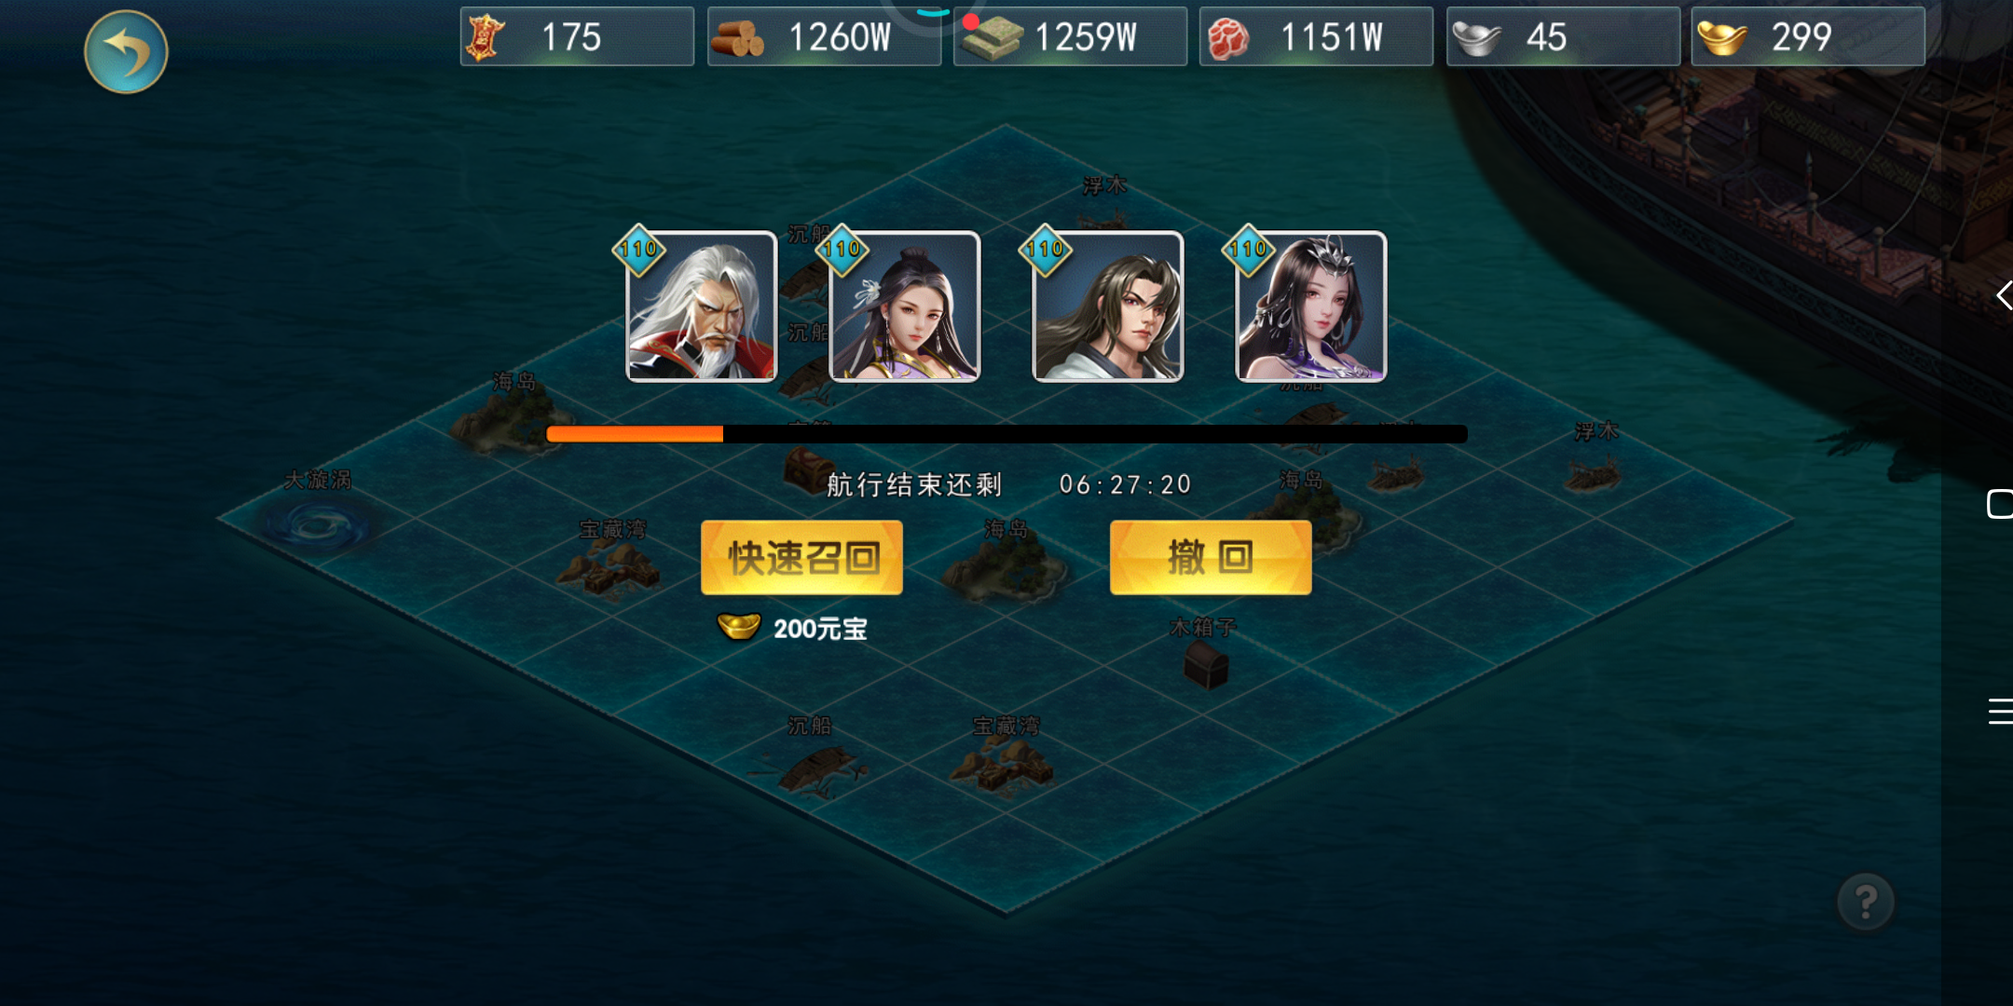Screen dimensions: 2013x1006
Task: Select the wood logs resource 1260W
Action: (x=824, y=37)
